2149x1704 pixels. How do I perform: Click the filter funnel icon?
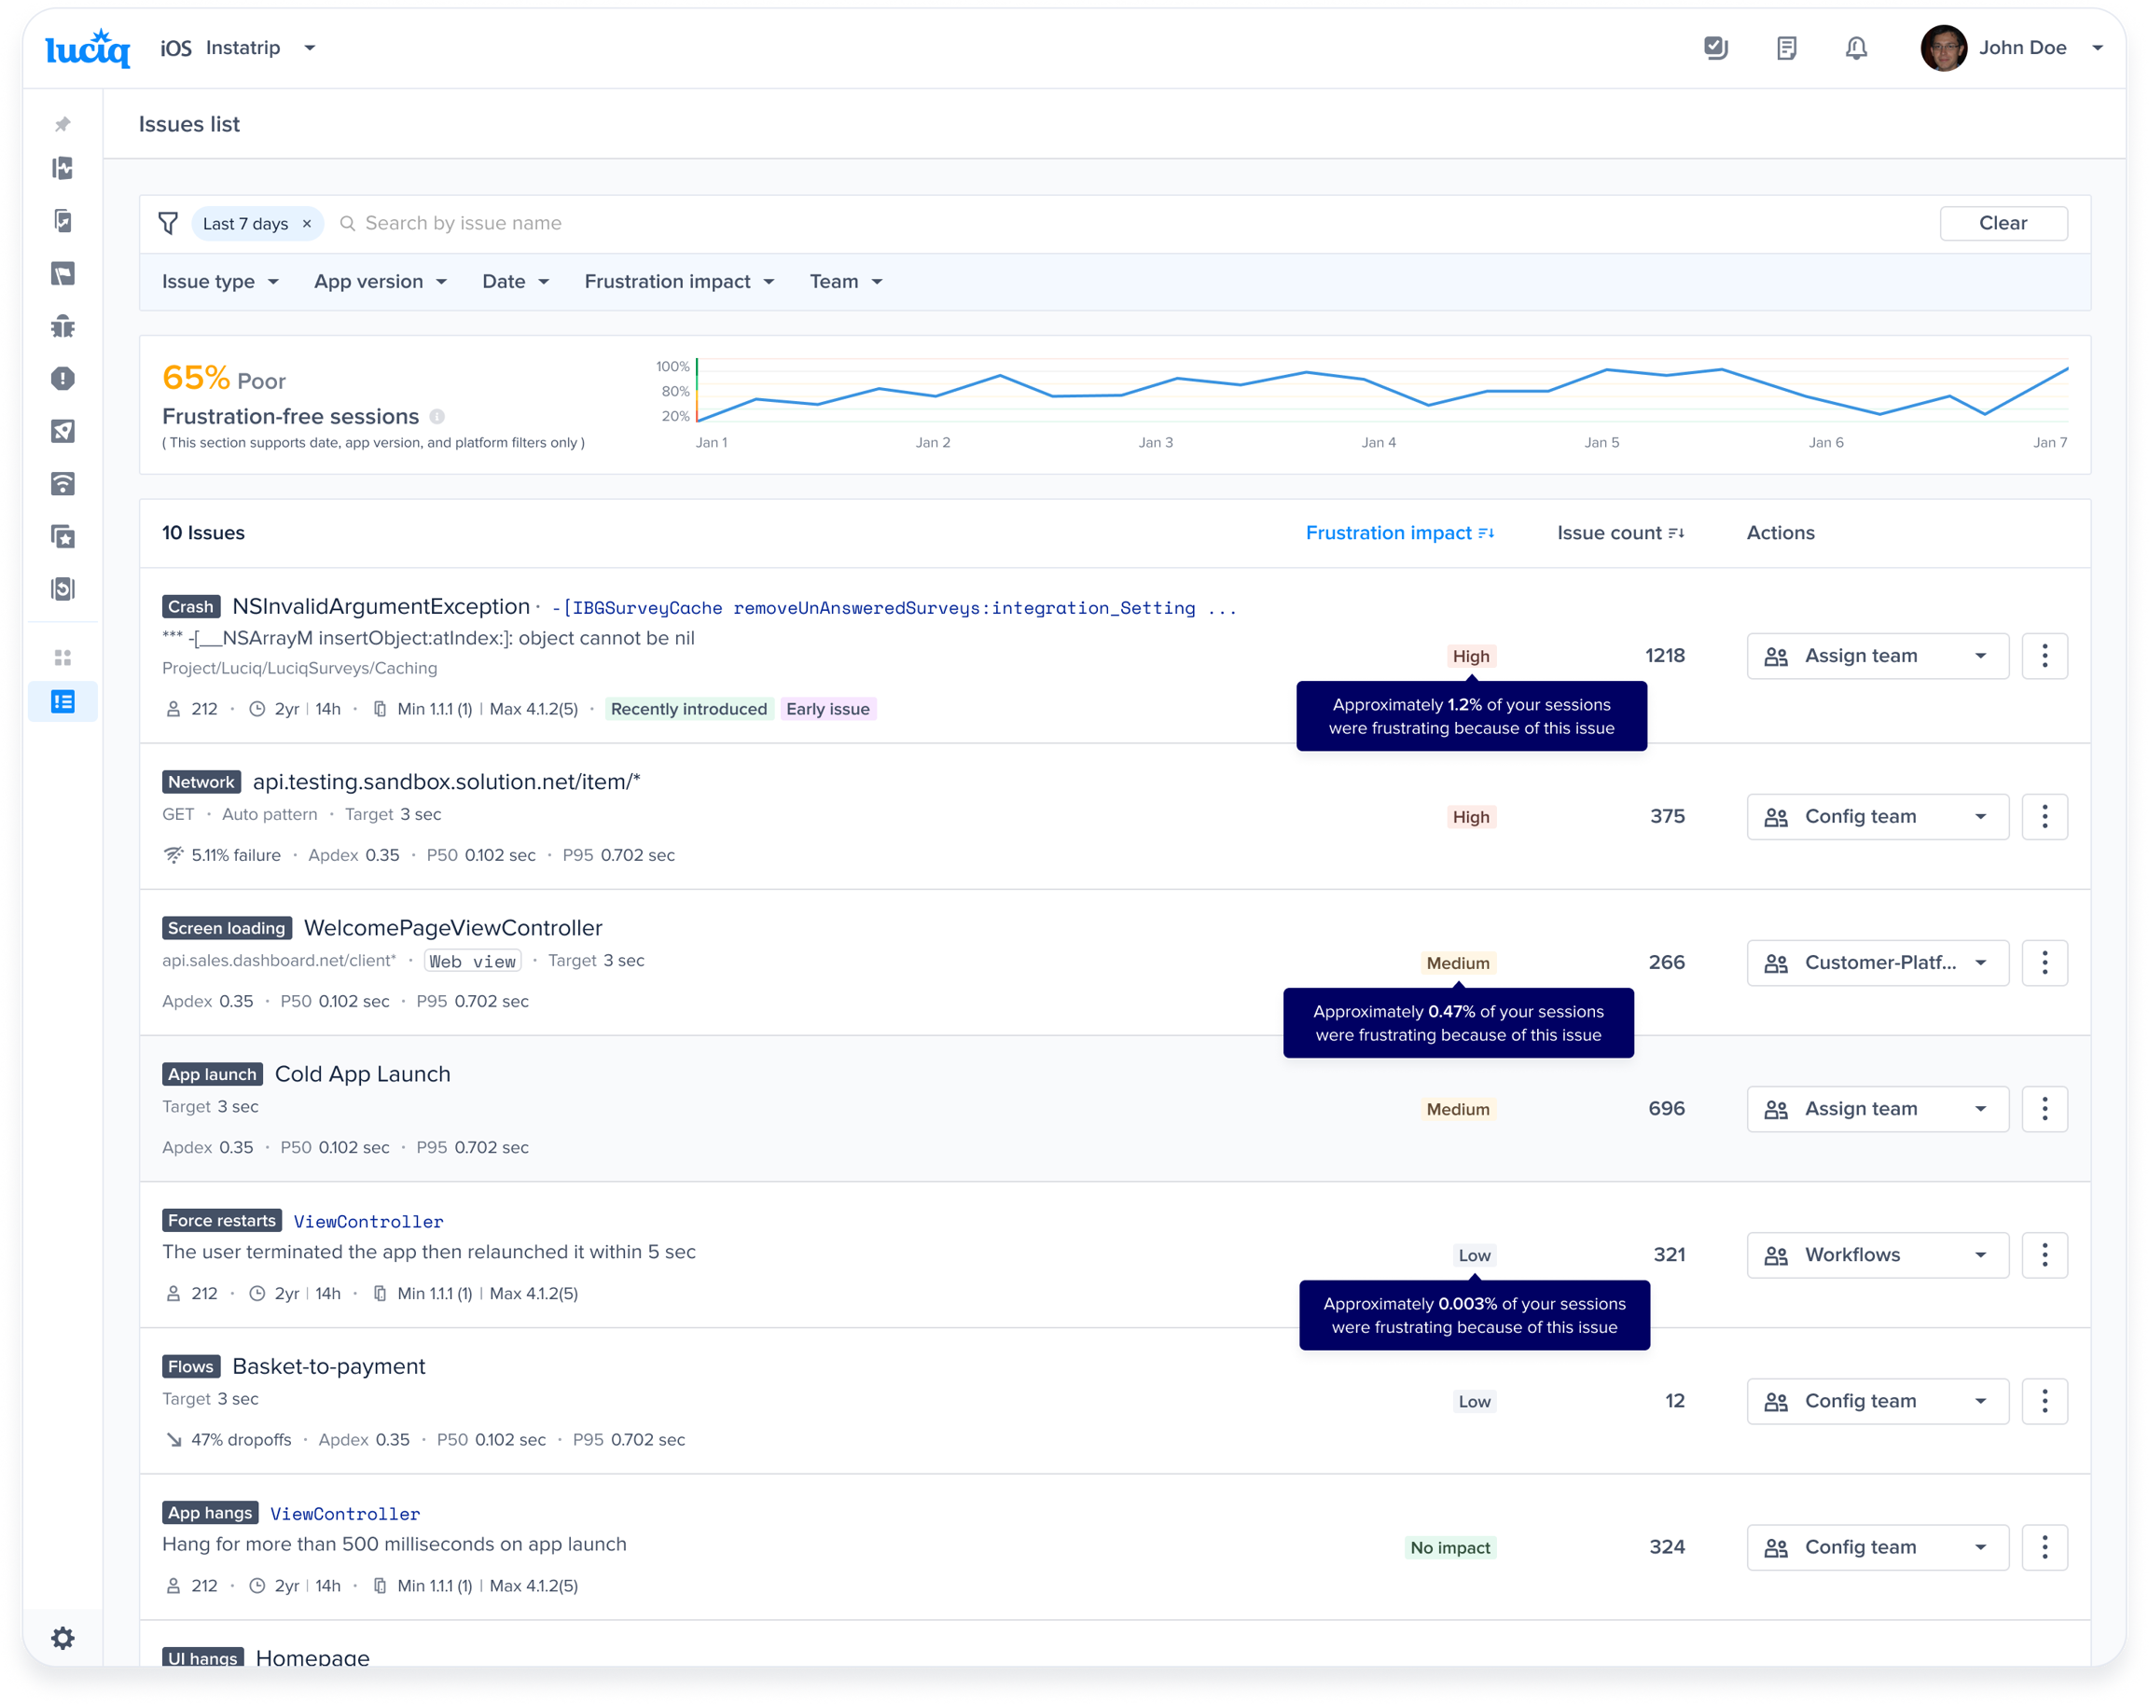click(169, 223)
